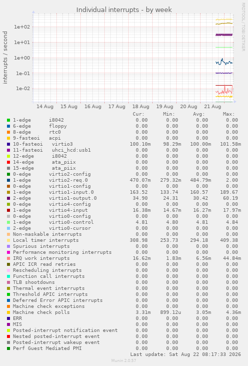Click the Local timer interrupts color swatch
248x366 pixels.
(8, 240)
